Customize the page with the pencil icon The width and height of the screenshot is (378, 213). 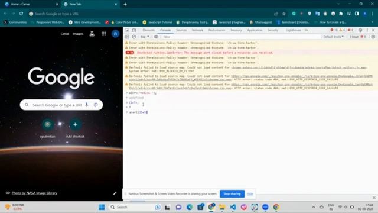point(115,193)
